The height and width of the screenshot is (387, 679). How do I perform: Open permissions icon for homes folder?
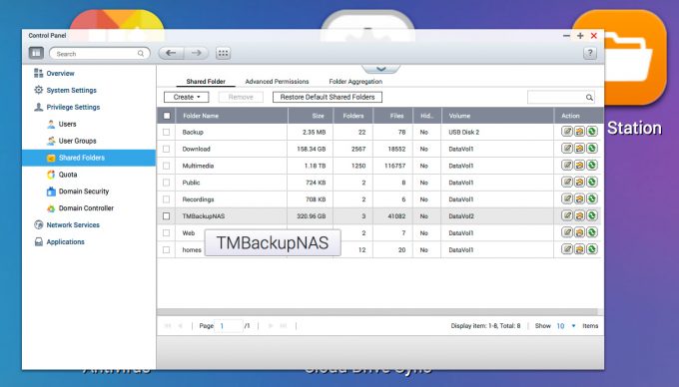point(579,249)
